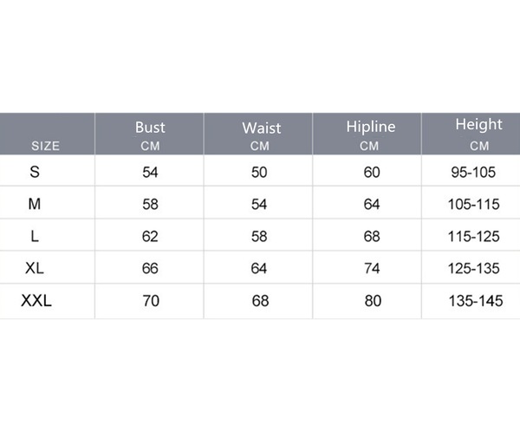Click height range 115-125 cell

coord(473,236)
